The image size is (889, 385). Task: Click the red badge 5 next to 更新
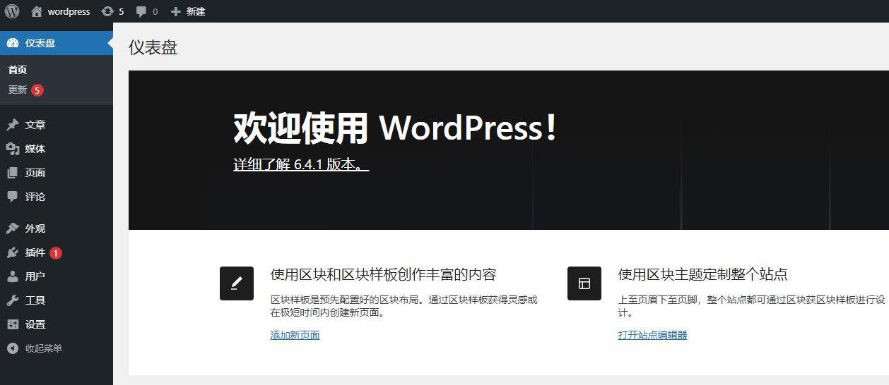[37, 90]
